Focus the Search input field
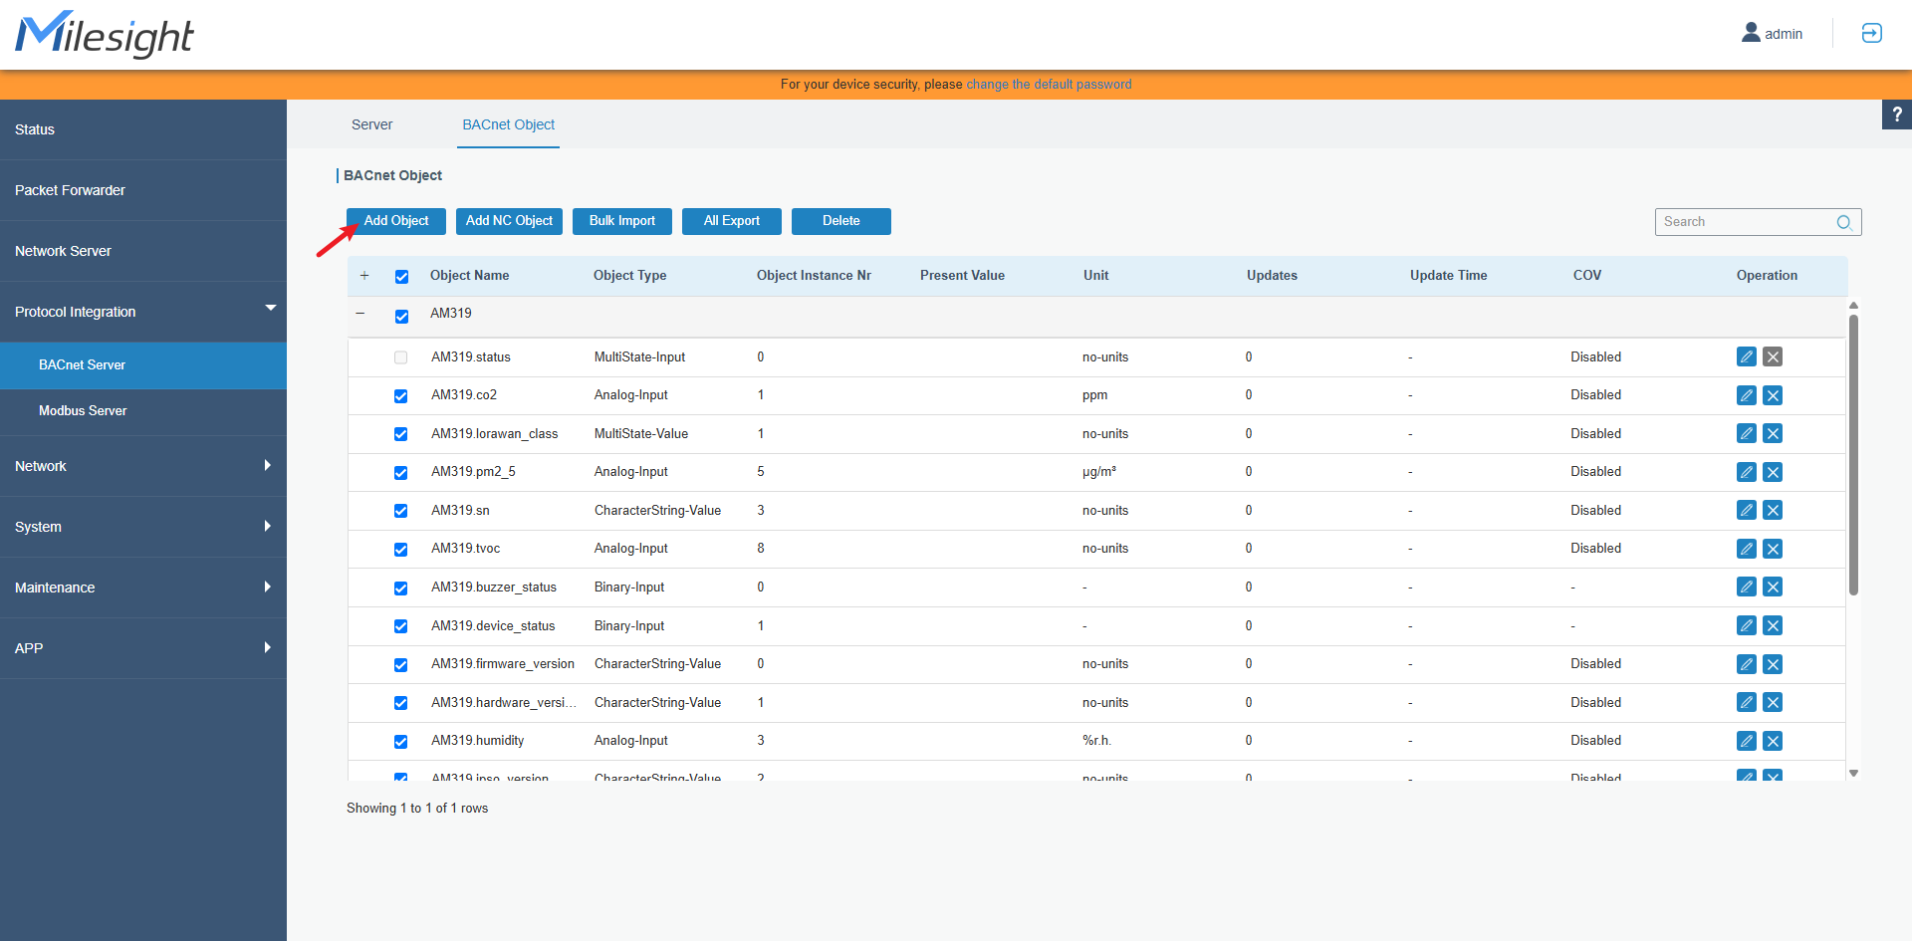 [1759, 222]
